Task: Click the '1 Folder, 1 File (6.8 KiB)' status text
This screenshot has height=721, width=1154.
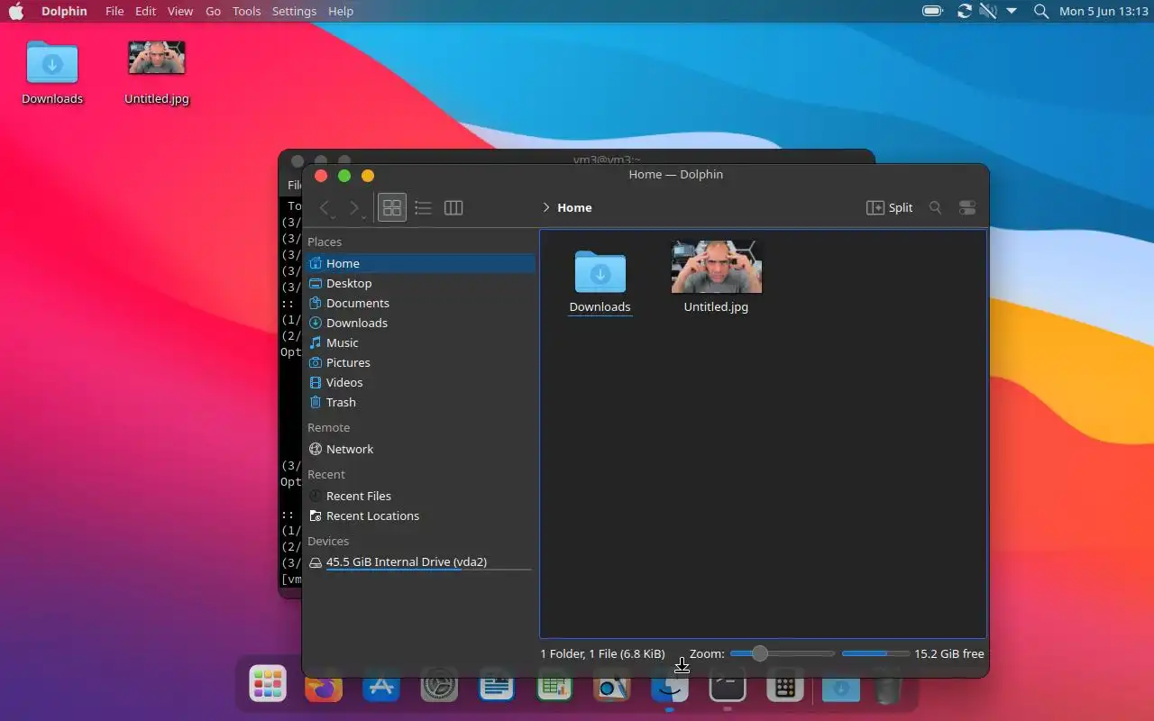Action: pyautogui.click(x=602, y=653)
